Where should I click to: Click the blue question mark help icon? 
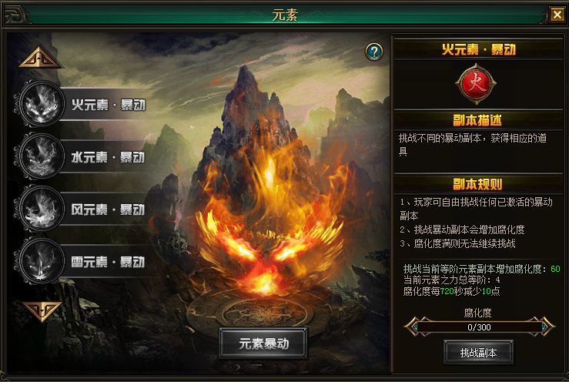point(373,52)
